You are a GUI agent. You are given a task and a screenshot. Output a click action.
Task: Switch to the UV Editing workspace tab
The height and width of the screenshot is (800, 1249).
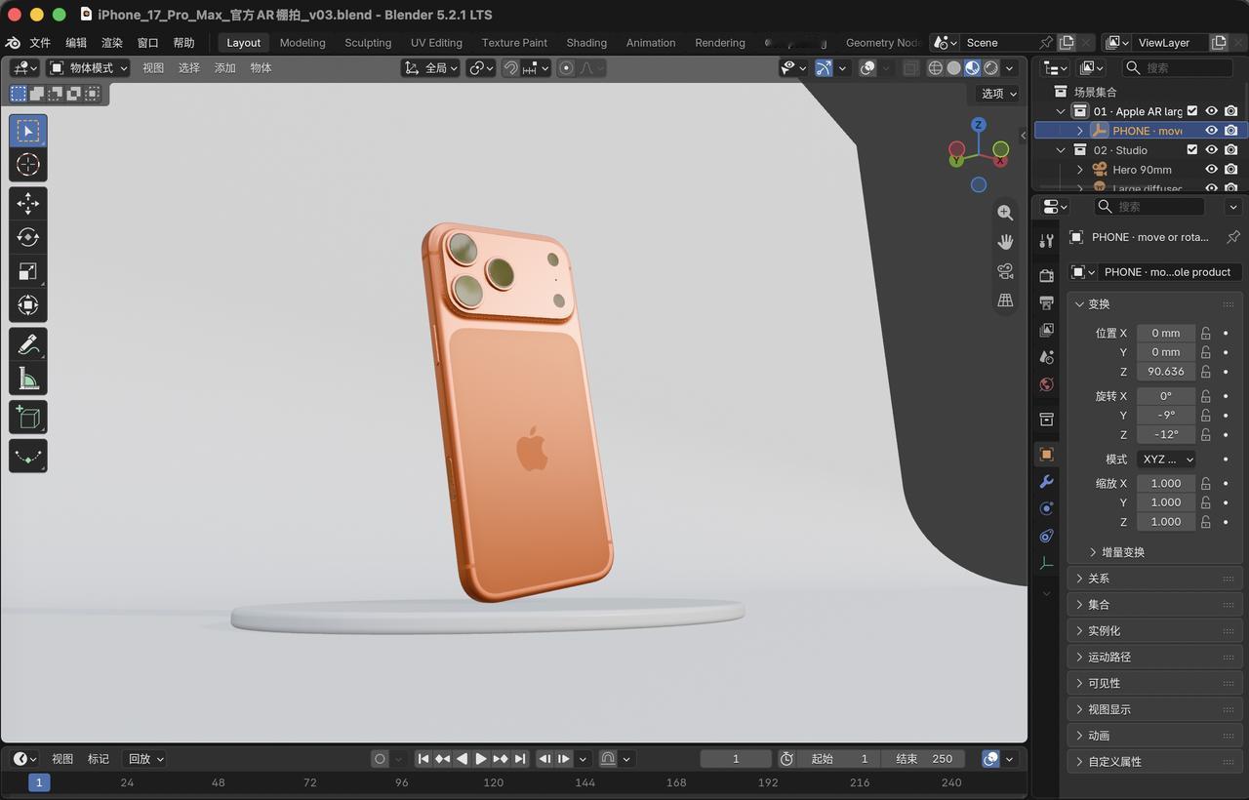point(436,43)
